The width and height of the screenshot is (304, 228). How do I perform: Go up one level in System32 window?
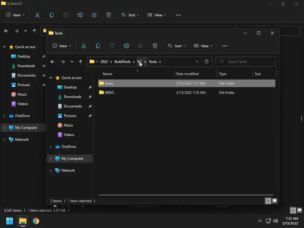(x=34, y=31)
